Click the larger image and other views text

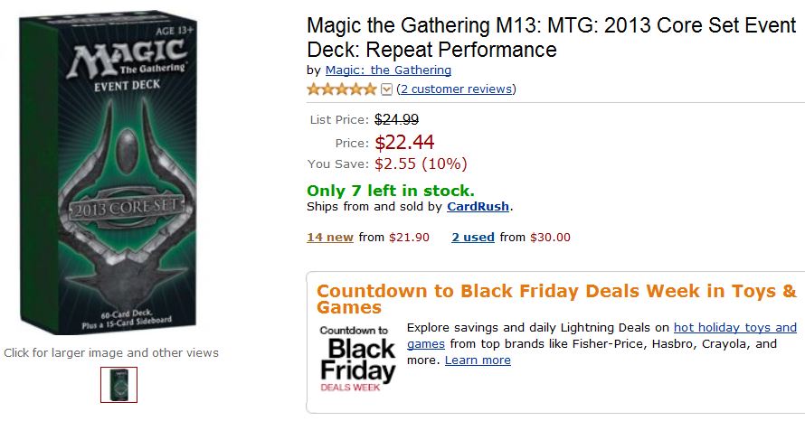tap(111, 352)
